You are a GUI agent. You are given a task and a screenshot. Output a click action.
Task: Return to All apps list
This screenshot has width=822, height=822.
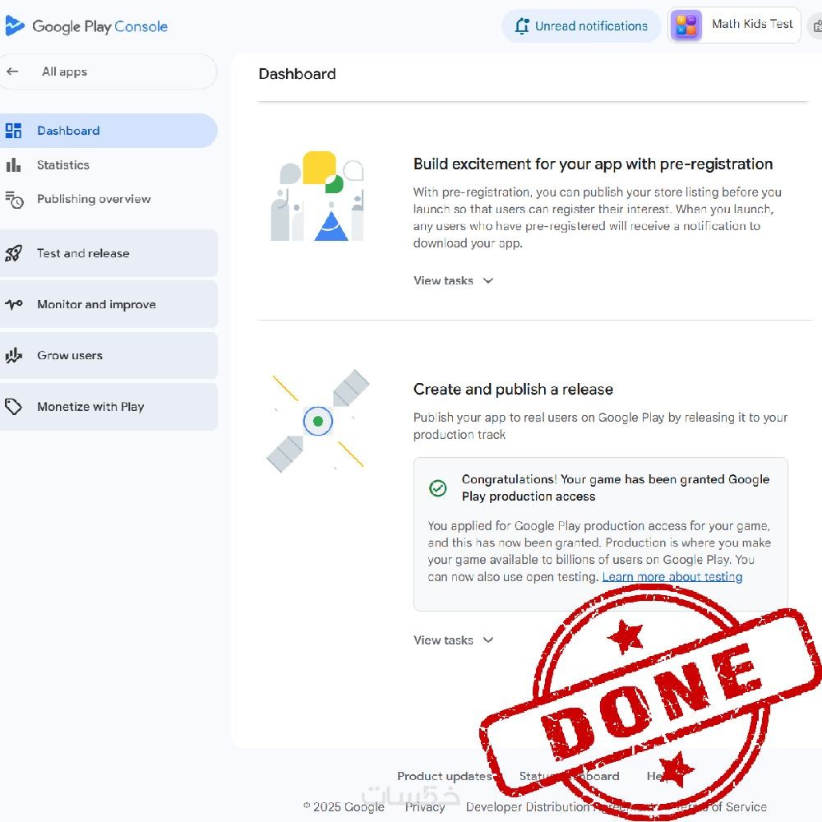(108, 72)
